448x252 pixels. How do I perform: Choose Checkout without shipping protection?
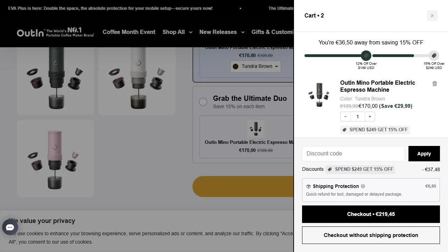point(371,235)
